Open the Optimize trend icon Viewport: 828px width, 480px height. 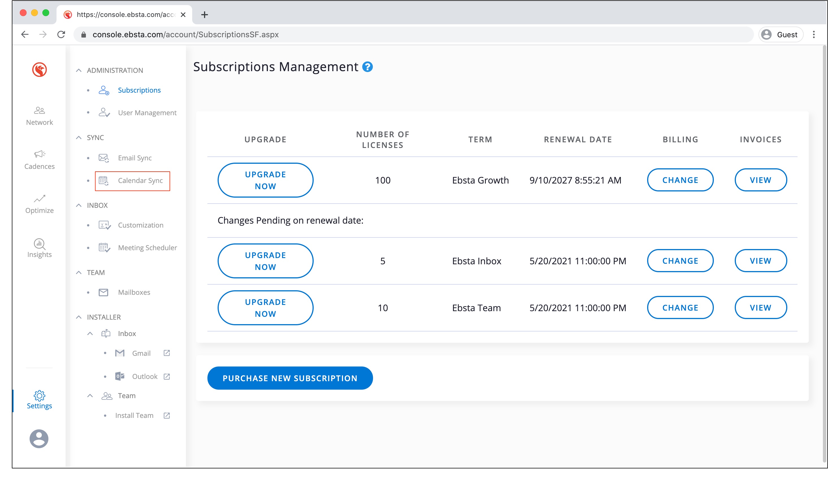pos(40,198)
